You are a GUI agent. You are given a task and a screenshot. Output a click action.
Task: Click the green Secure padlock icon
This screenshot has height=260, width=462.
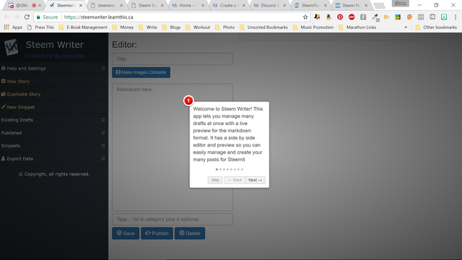click(38, 17)
